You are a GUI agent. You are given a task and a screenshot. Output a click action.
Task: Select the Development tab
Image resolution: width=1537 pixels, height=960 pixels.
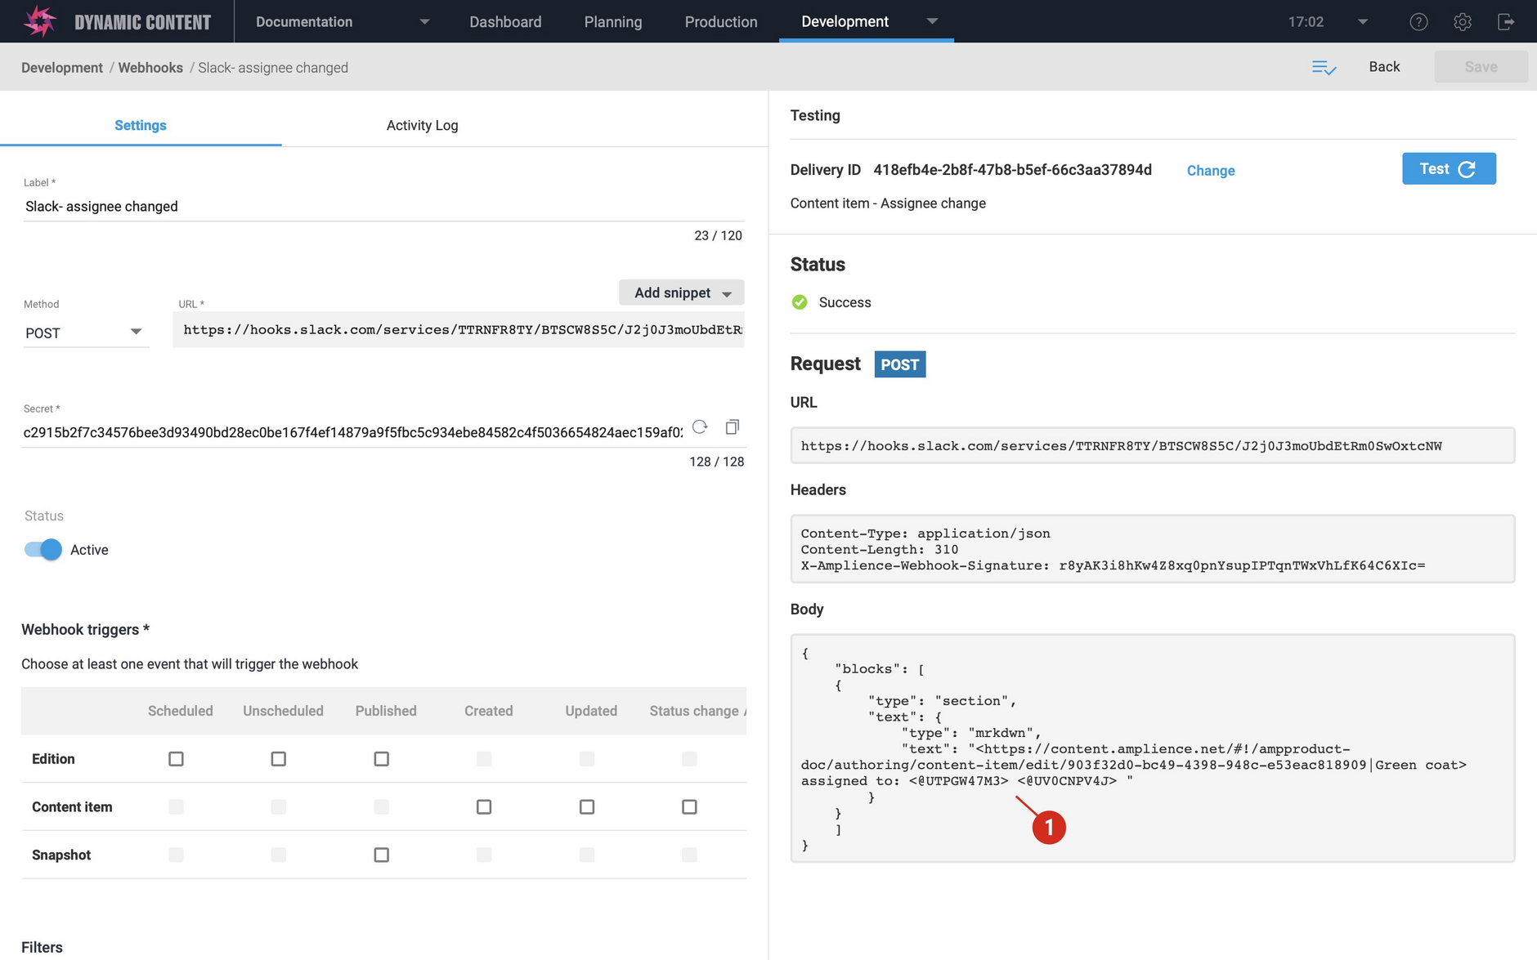pos(845,22)
